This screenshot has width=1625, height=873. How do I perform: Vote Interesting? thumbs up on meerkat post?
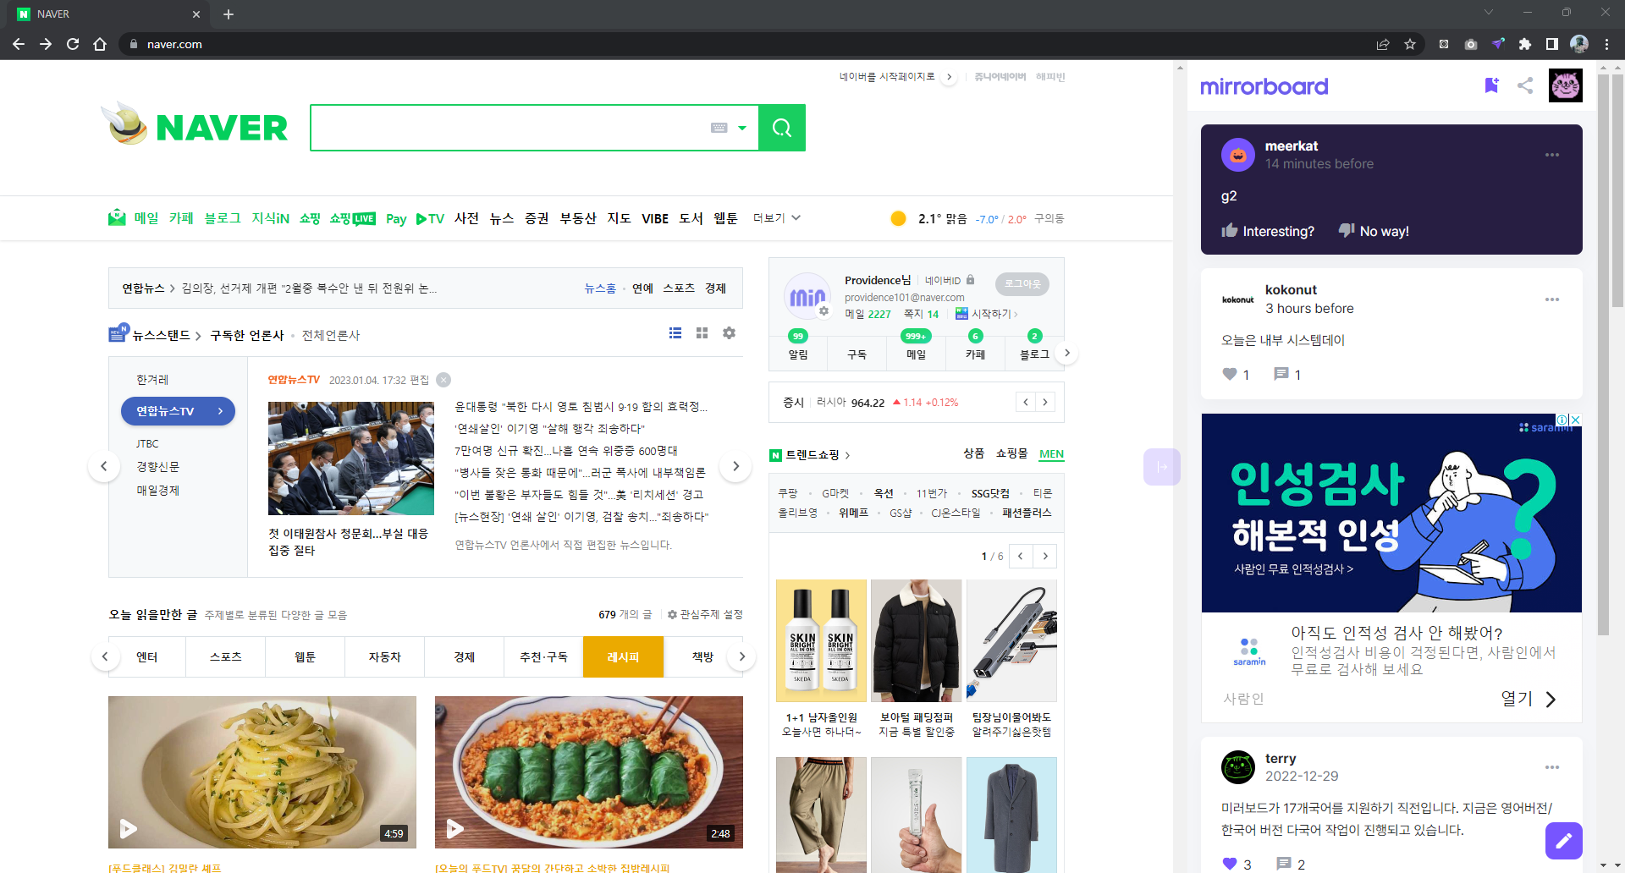point(1268,231)
